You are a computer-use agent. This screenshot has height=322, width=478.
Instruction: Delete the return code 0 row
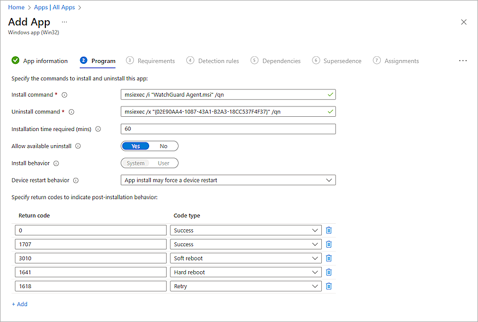tap(329, 230)
